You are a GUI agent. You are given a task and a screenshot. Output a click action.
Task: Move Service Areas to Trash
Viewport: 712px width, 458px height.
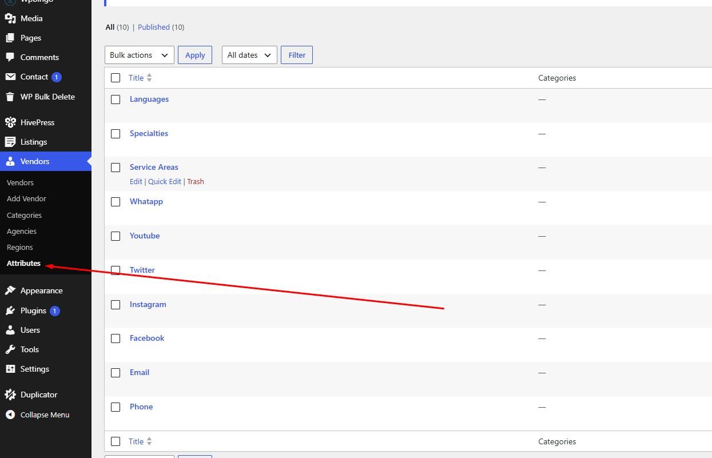[x=196, y=181]
